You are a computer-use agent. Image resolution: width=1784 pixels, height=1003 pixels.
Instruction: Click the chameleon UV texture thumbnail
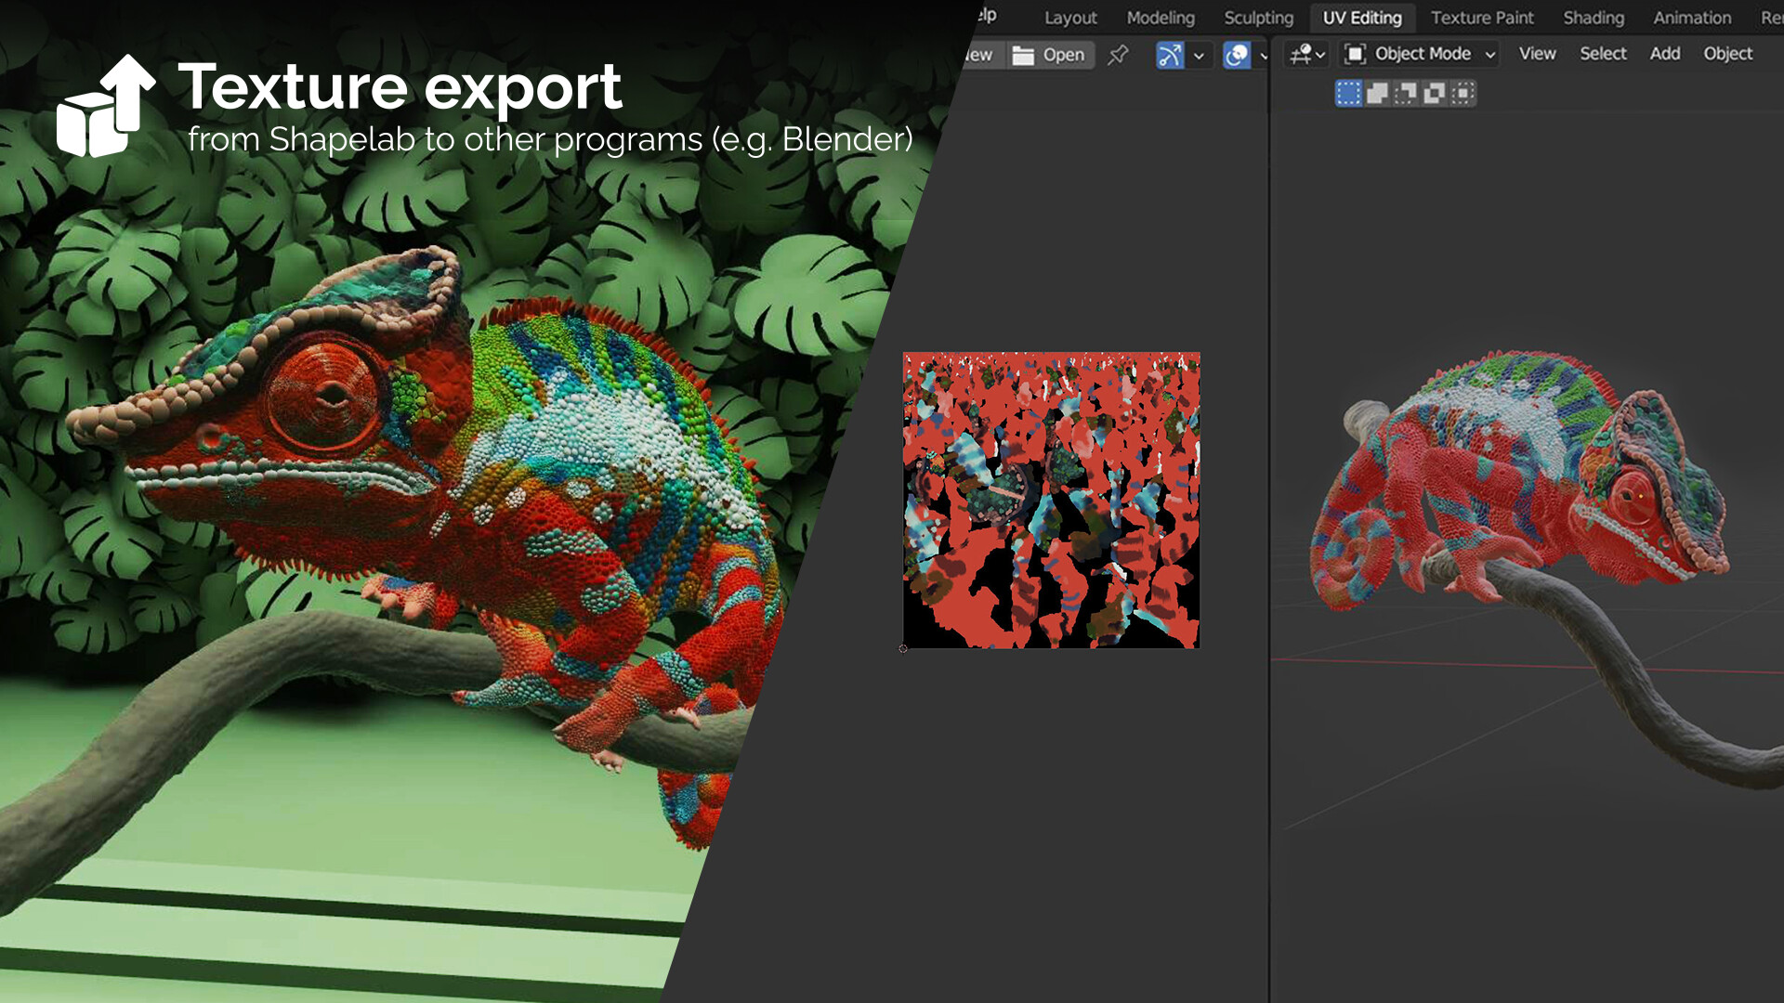pyautogui.click(x=1051, y=500)
